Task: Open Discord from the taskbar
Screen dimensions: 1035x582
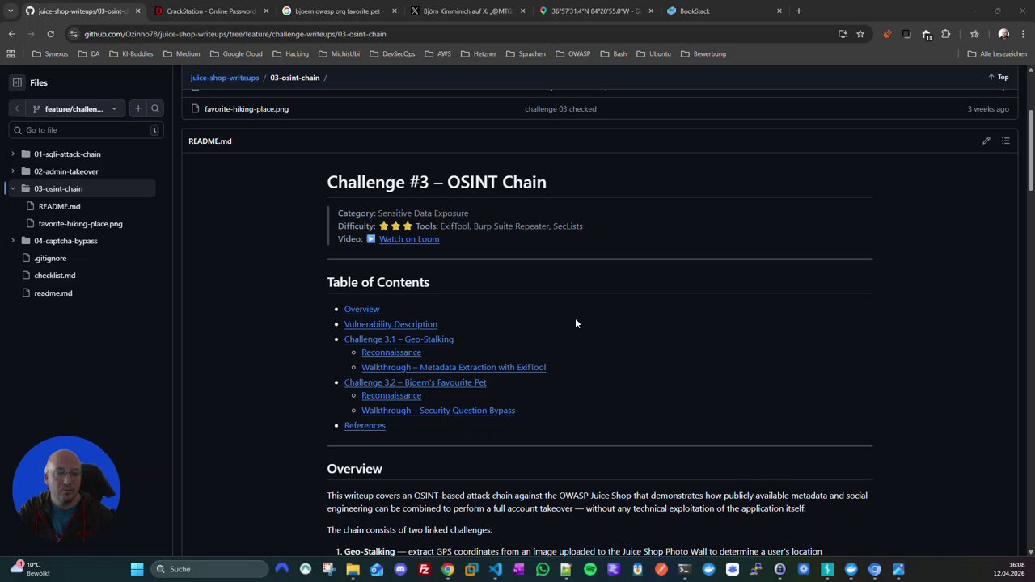Action: (400, 569)
